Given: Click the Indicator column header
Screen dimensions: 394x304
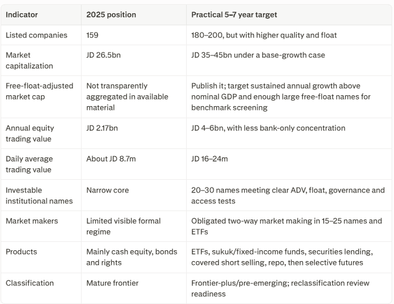Looking at the screenshot, I should [22, 14].
